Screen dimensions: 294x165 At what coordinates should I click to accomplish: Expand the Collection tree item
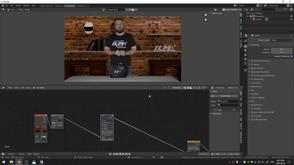pyautogui.click(x=248, y=16)
